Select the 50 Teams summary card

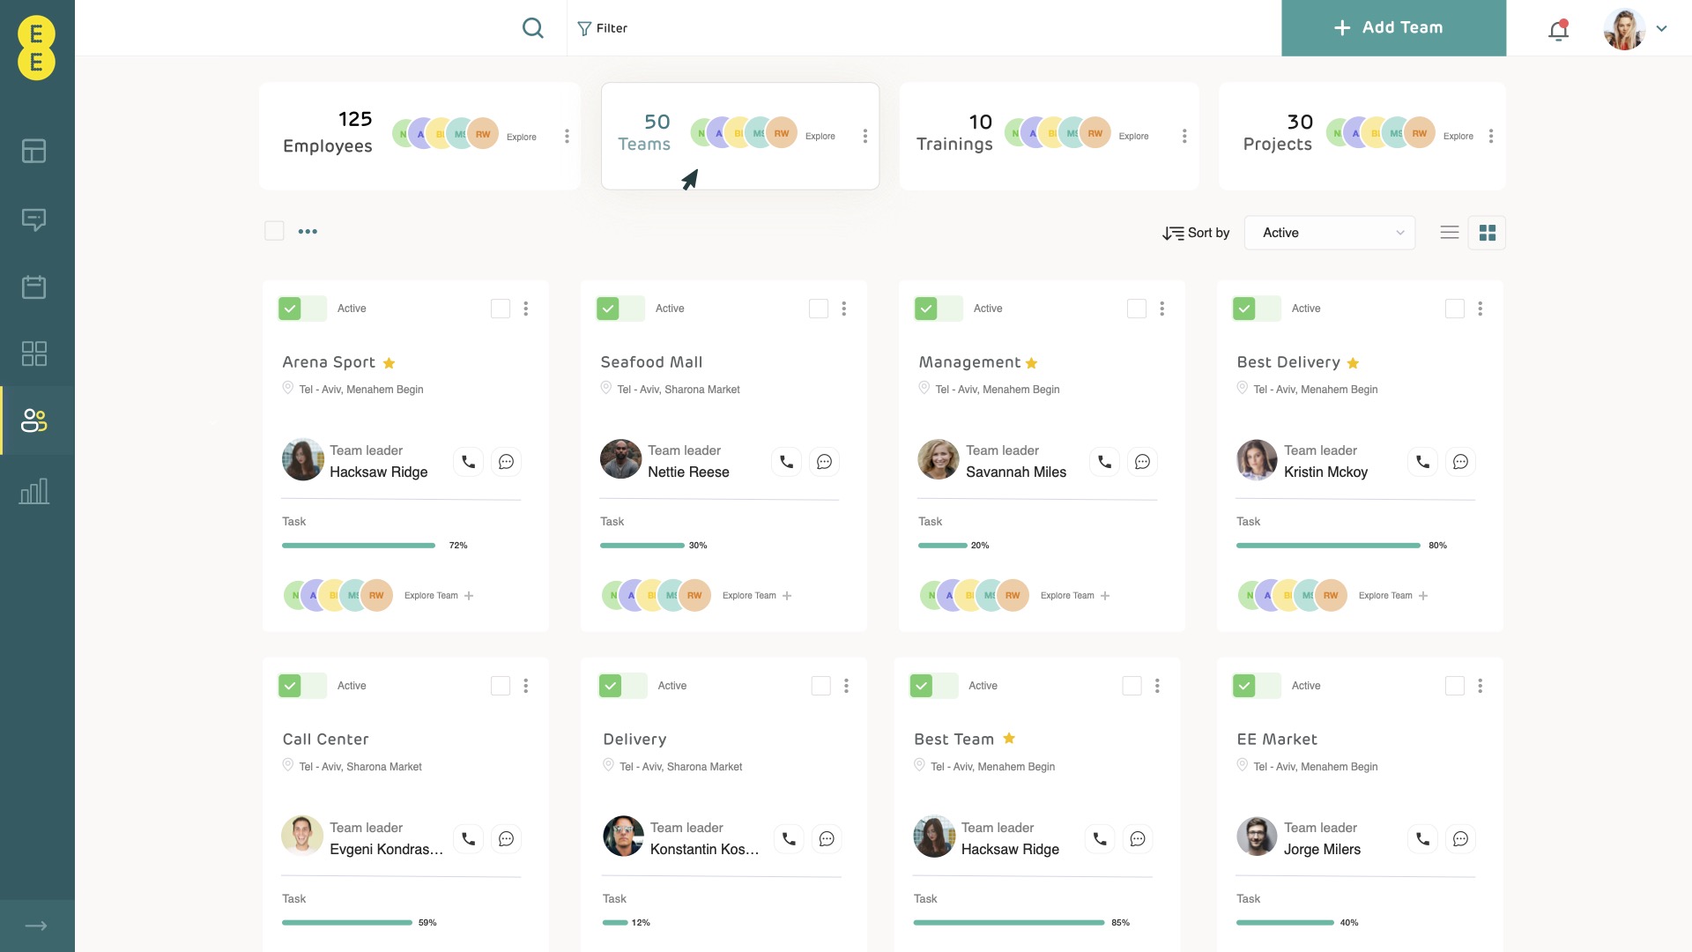pos(740,136)
